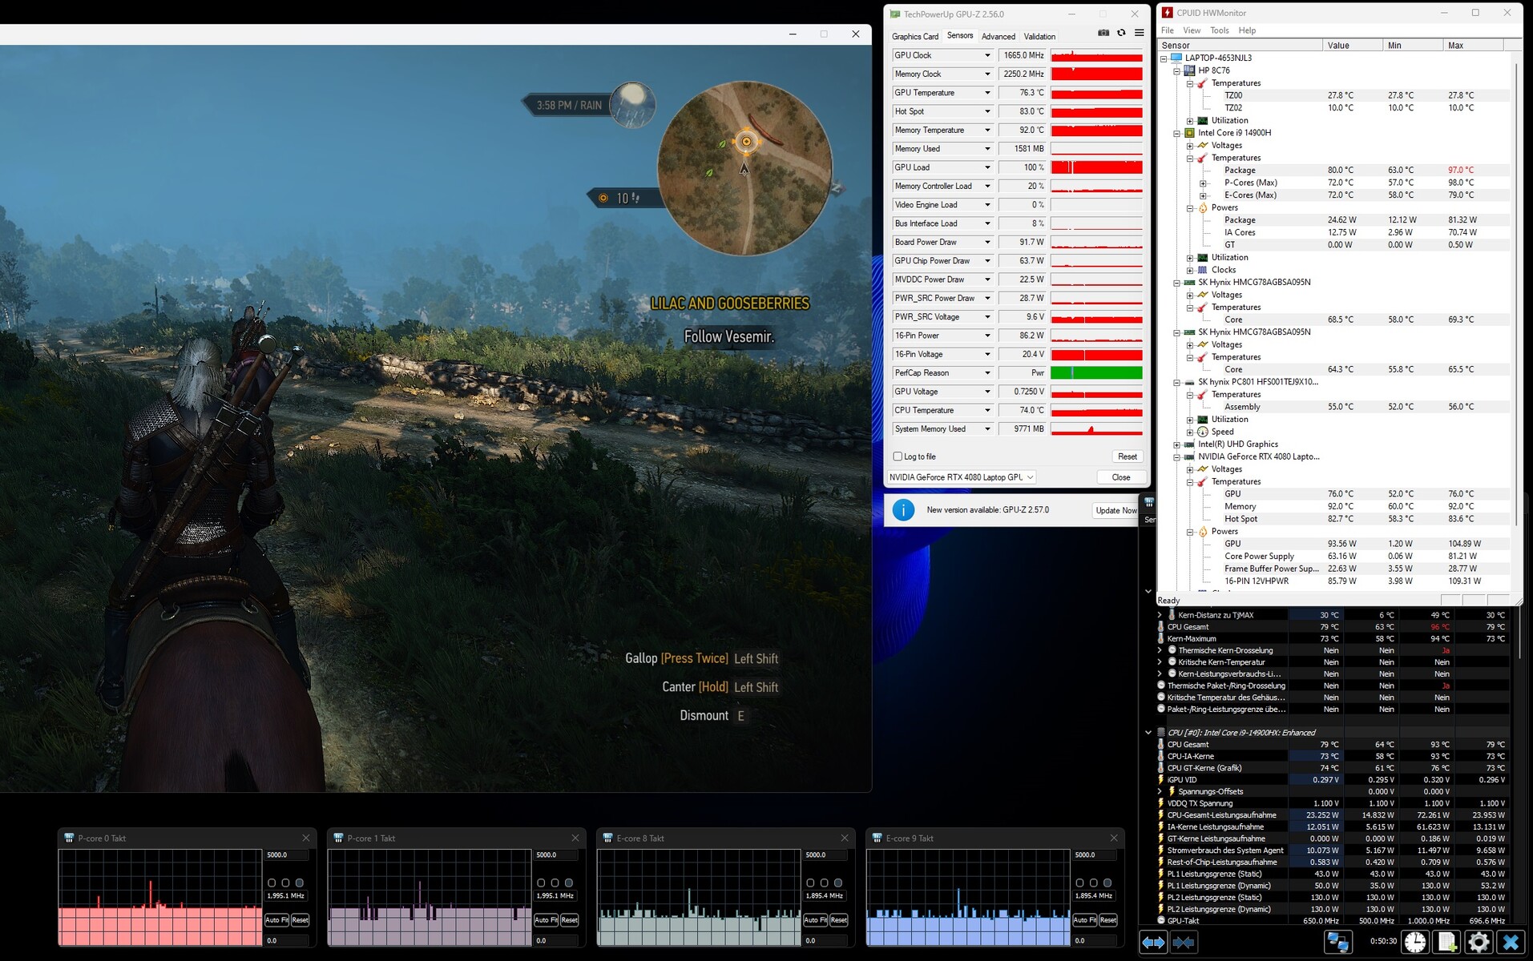Collapse the Intel Core i9 14900H tree node
1533x961 pixels.
click(1177, 133)
